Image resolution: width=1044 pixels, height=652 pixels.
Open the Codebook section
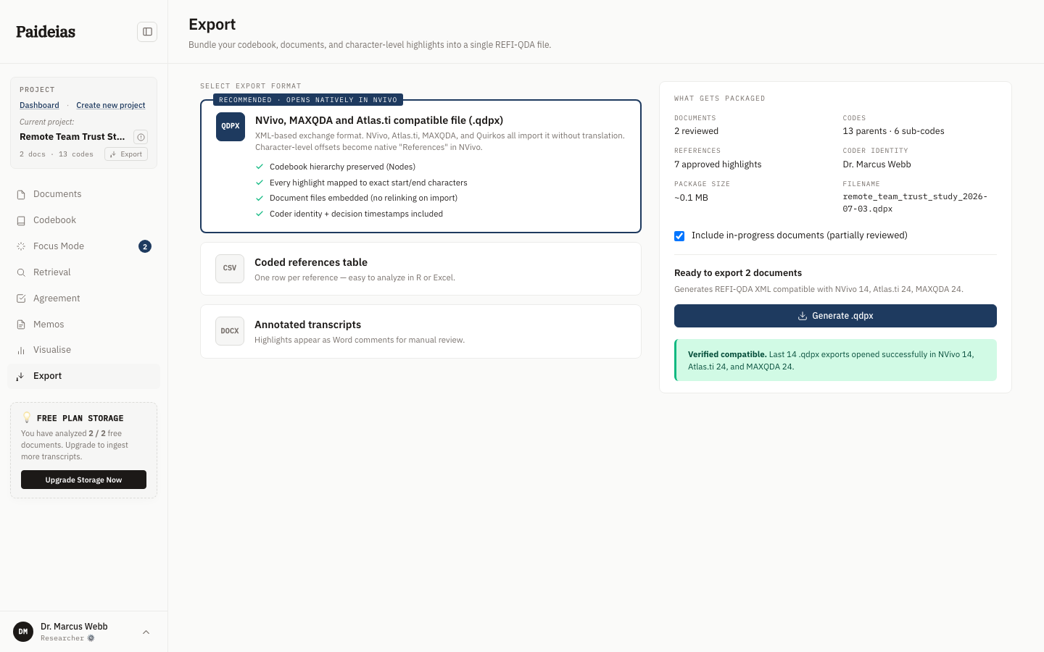(83, 220)
